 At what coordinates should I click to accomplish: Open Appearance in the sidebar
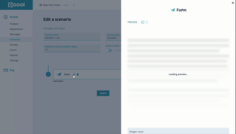[x=16, y=29]
